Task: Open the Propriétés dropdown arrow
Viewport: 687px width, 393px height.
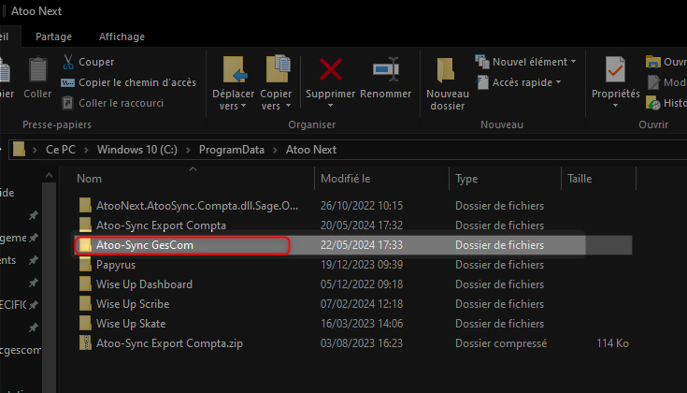Action: coord(615,106)
